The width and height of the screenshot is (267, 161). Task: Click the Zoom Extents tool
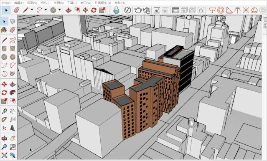coord(4,155)
